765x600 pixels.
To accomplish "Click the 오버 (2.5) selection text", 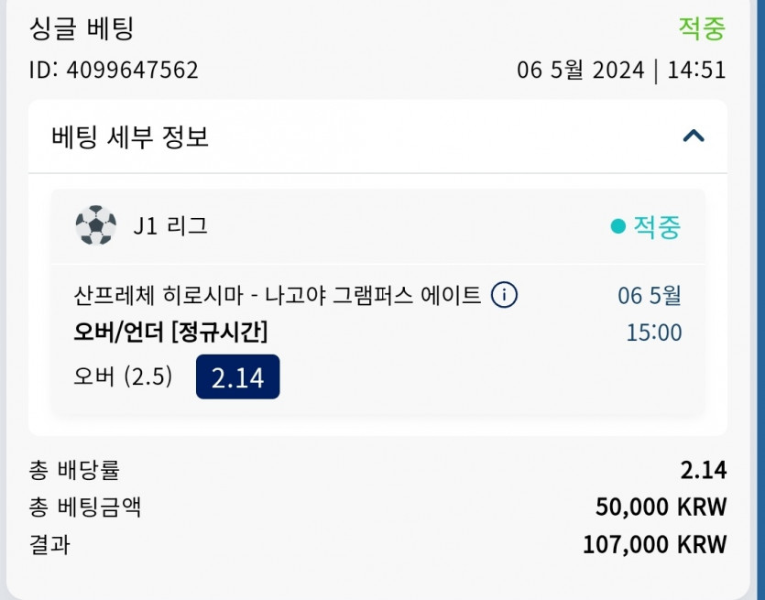I will tap(123, 376).
